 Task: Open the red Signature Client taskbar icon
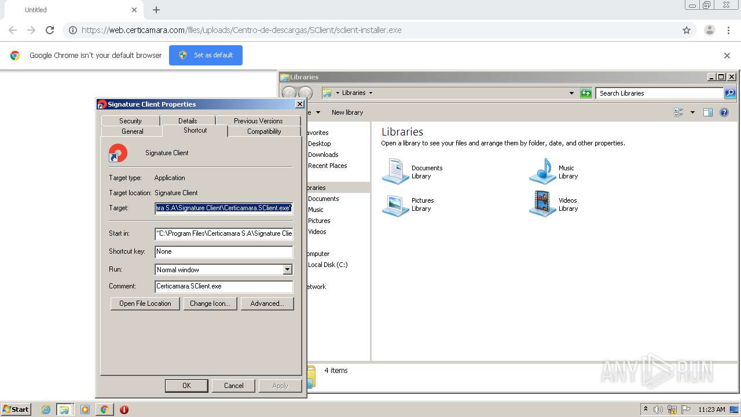click(x=124, y=409)
